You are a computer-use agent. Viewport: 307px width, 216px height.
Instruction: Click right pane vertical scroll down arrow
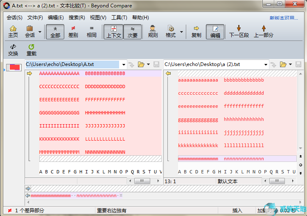click(300, 148)
